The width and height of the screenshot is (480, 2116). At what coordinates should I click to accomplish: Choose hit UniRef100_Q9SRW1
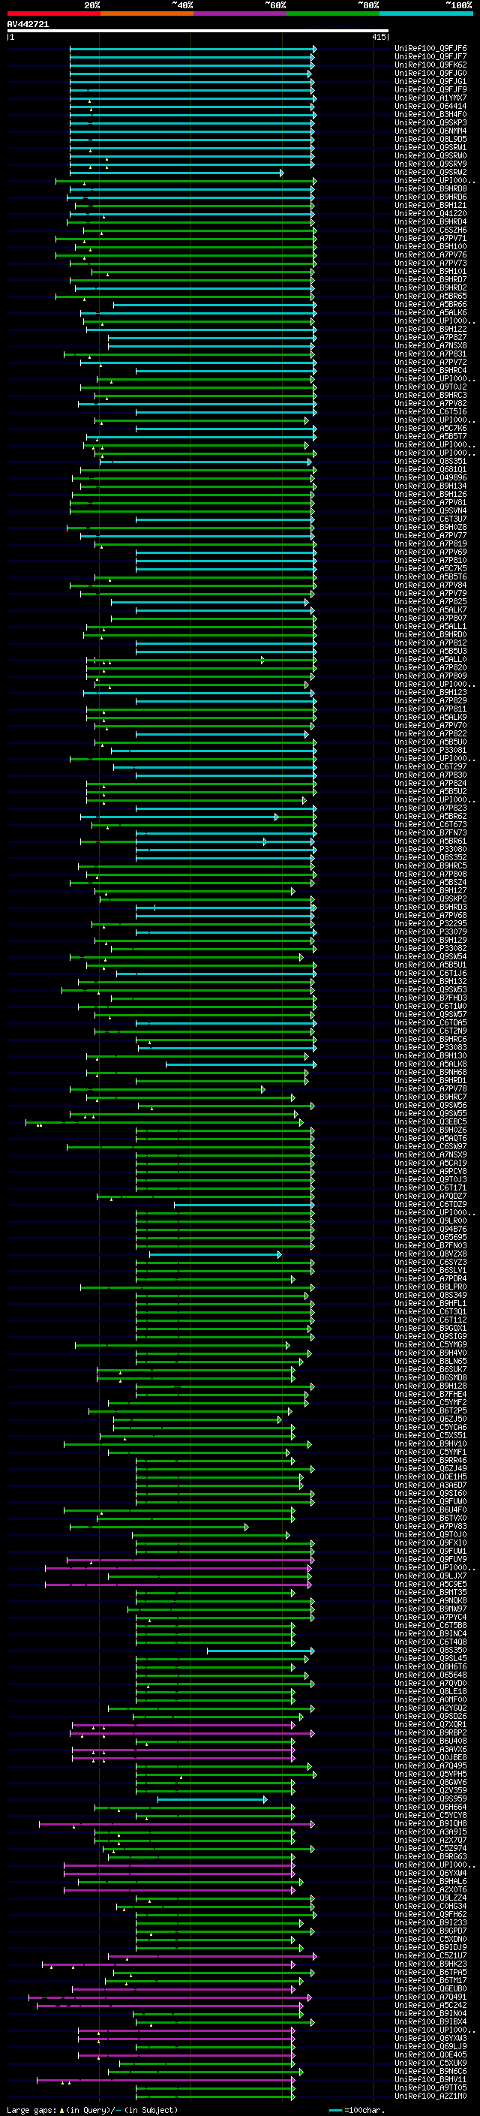(x=430, y=147)
